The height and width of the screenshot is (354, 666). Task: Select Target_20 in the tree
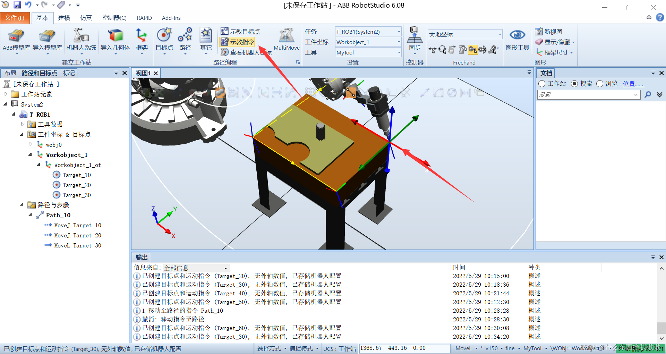point(77,185)
